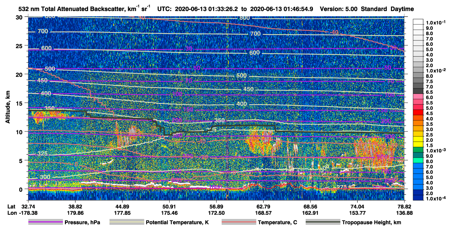Viewport: 449px width, 230px height.
Task: Click the 'Daytime' word in the header
Action: [402, 9]
